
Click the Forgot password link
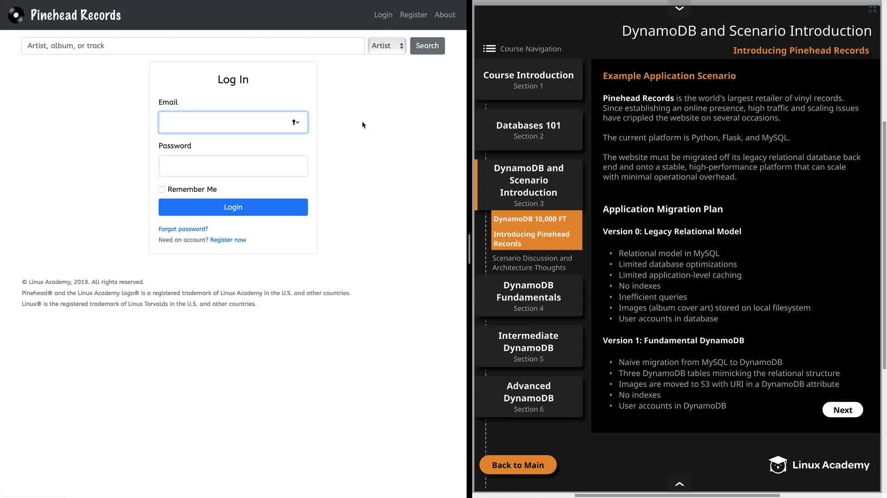point(183,229)
